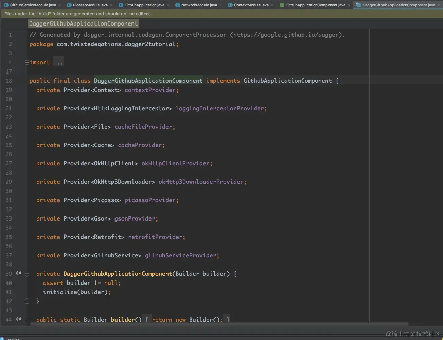Close the ContextModule.java tab
The image size is (443, 340).
click(x=272, y=5)
